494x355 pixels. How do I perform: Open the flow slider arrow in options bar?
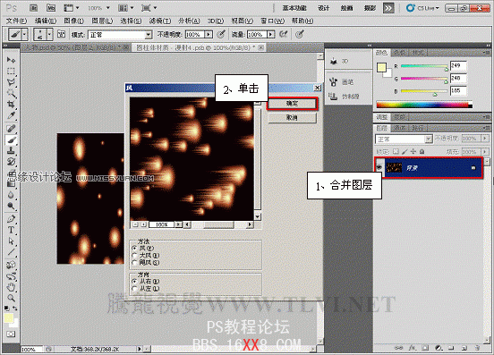pyautogui.click(x=271, y=34)
